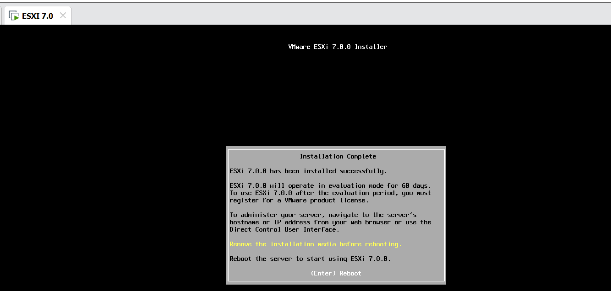Click the dialog's top border edge

pos(337,147)
